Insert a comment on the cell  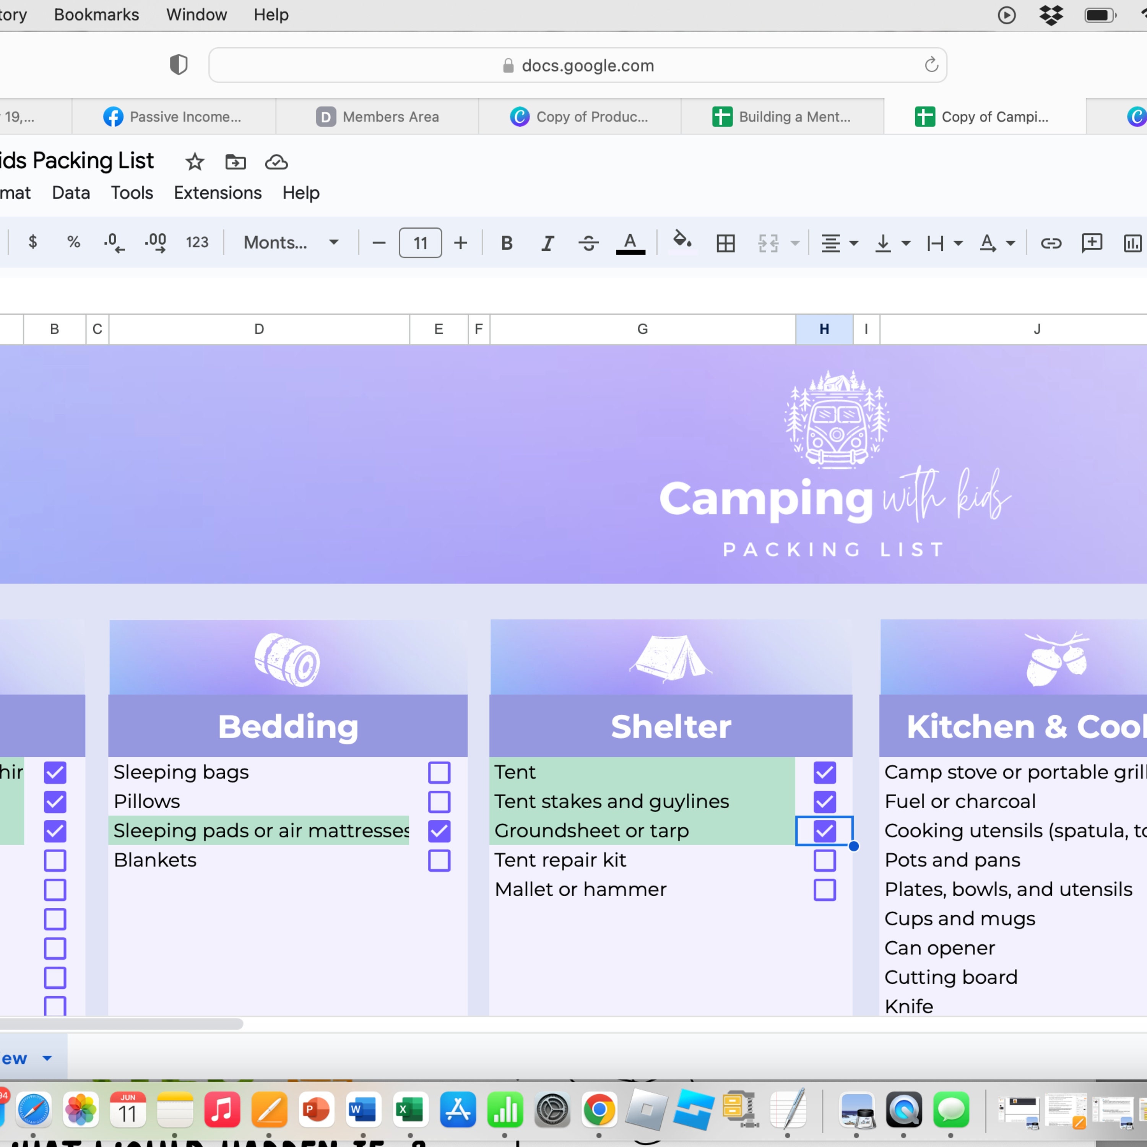point(1091,243)
